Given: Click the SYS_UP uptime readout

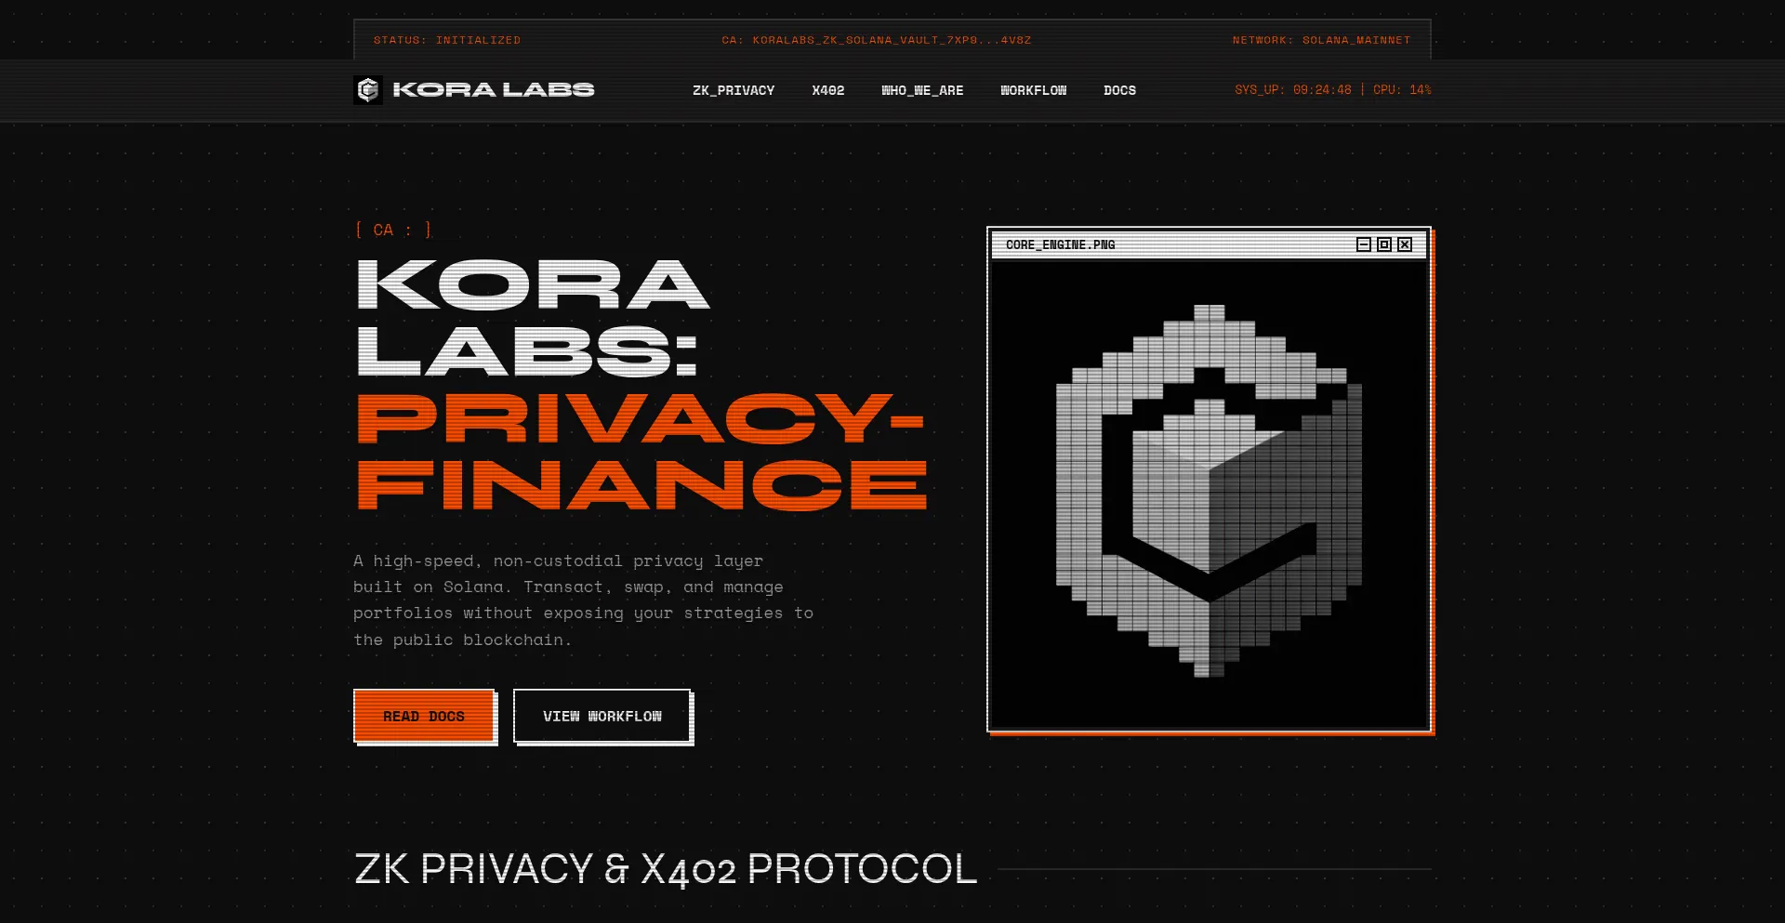Looking at the screenshot, I should click(x=1293, y=90).
